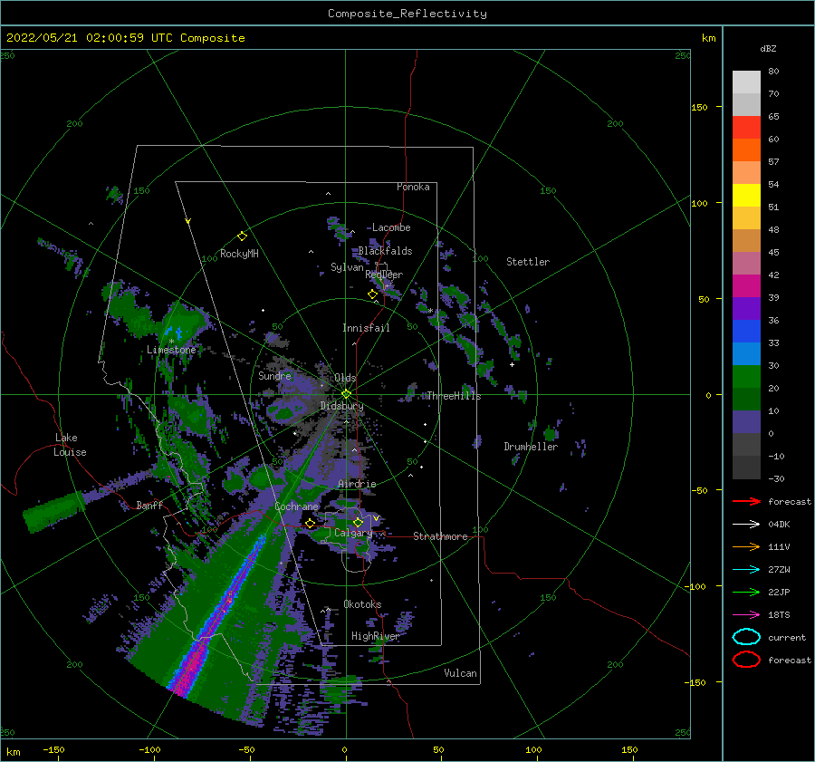The height and width of the screenshot is (762, 815).
Task: Click the Banff town label
Action: pyautogui.click(x=149, y=505)
